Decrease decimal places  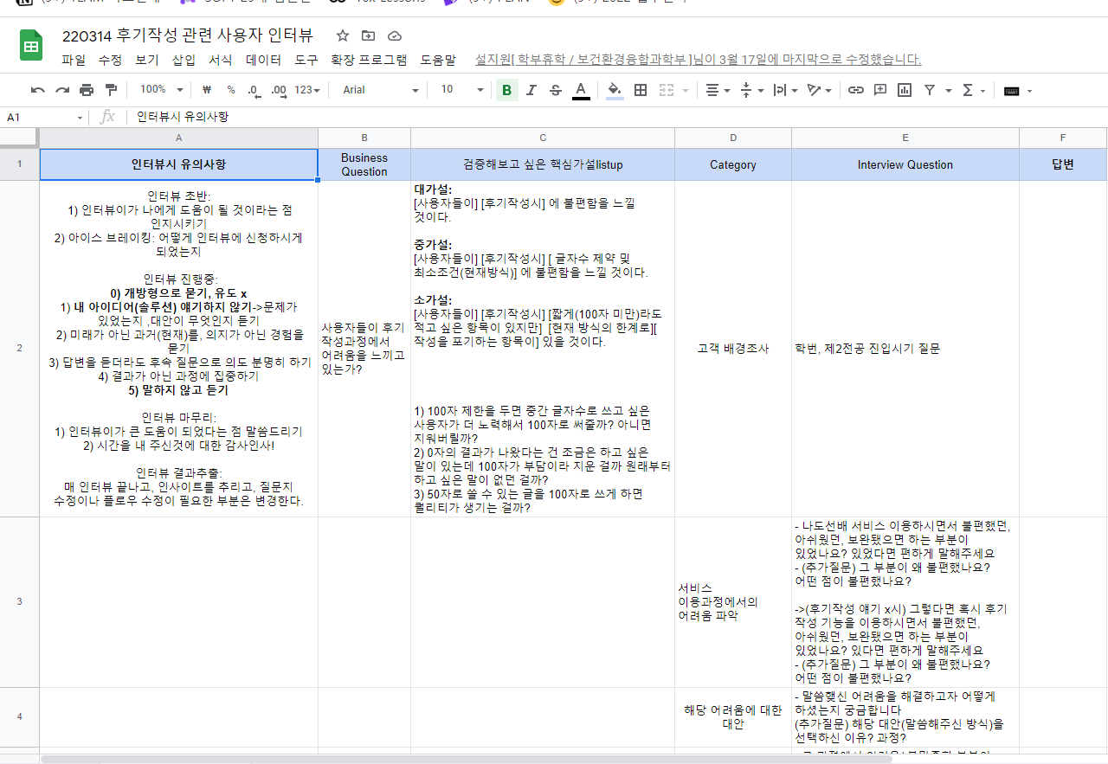pos(254,90)
